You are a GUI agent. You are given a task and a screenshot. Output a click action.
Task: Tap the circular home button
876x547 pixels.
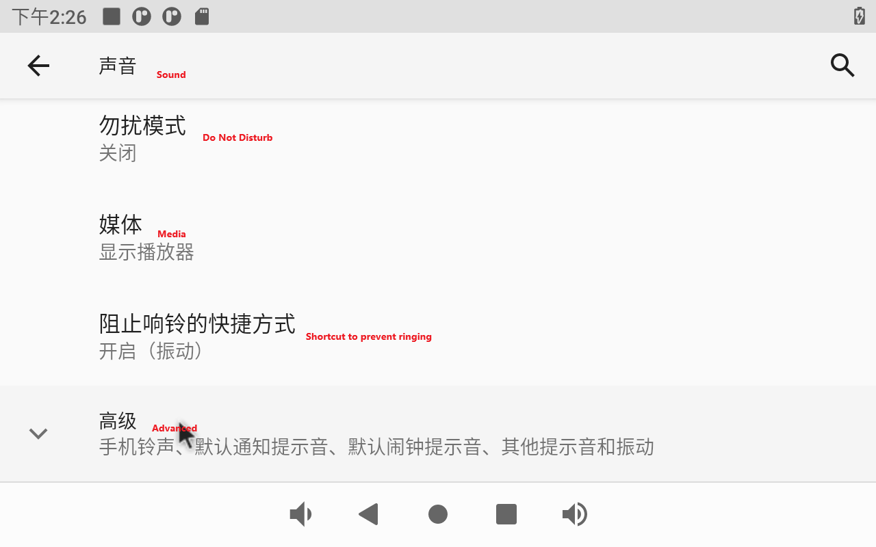[x=438, y=514]
